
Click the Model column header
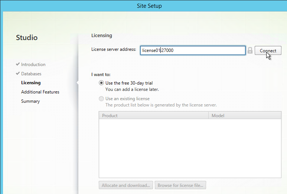pyautogui.click(x=245, y=116)
